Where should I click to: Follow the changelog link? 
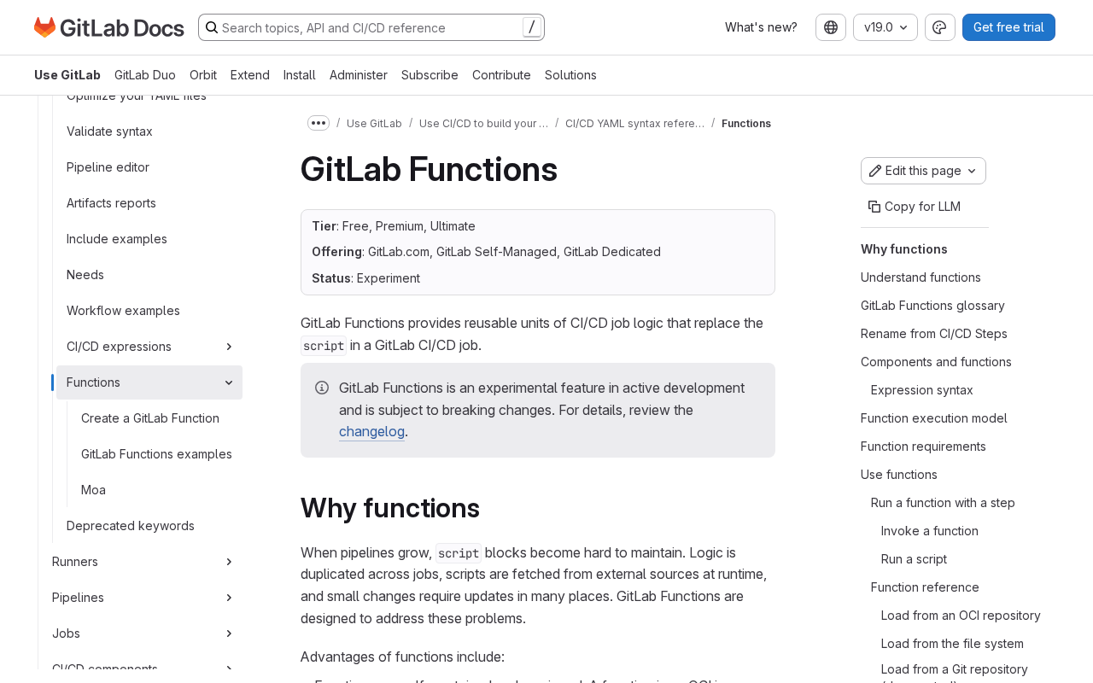[371, 432]
